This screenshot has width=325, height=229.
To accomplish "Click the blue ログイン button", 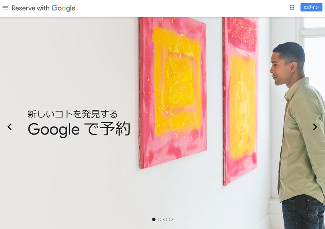I will tap(311, 7).
